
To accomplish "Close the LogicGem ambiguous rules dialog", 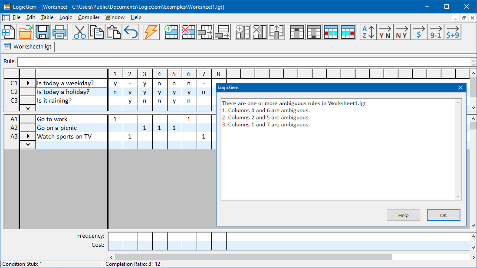I will 460,87.
